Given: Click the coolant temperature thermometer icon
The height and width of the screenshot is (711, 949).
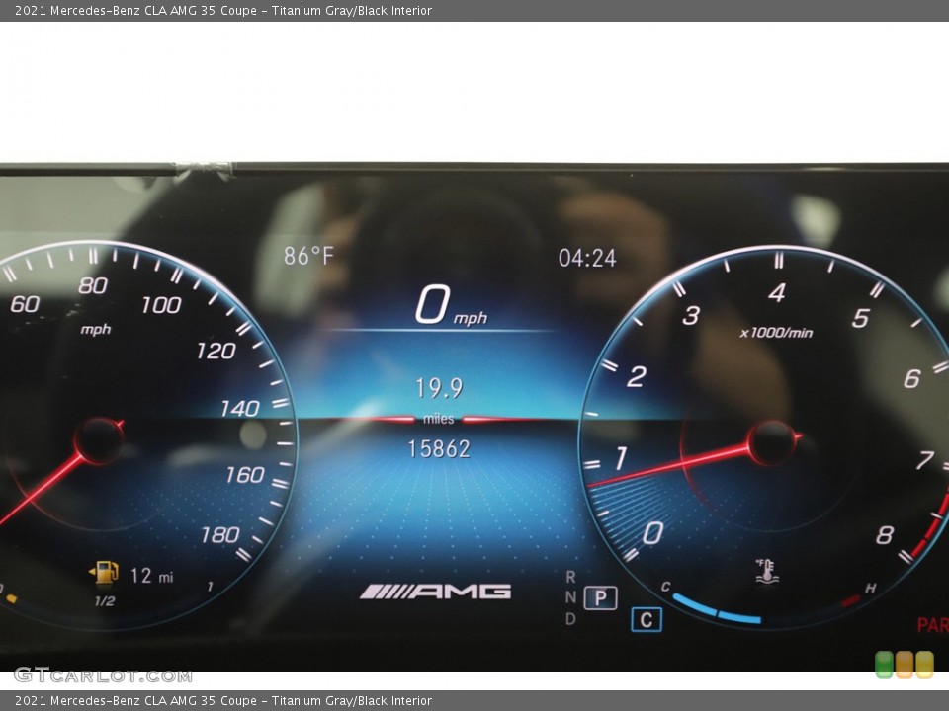Looking at the screenshot, I should [767, 572].
